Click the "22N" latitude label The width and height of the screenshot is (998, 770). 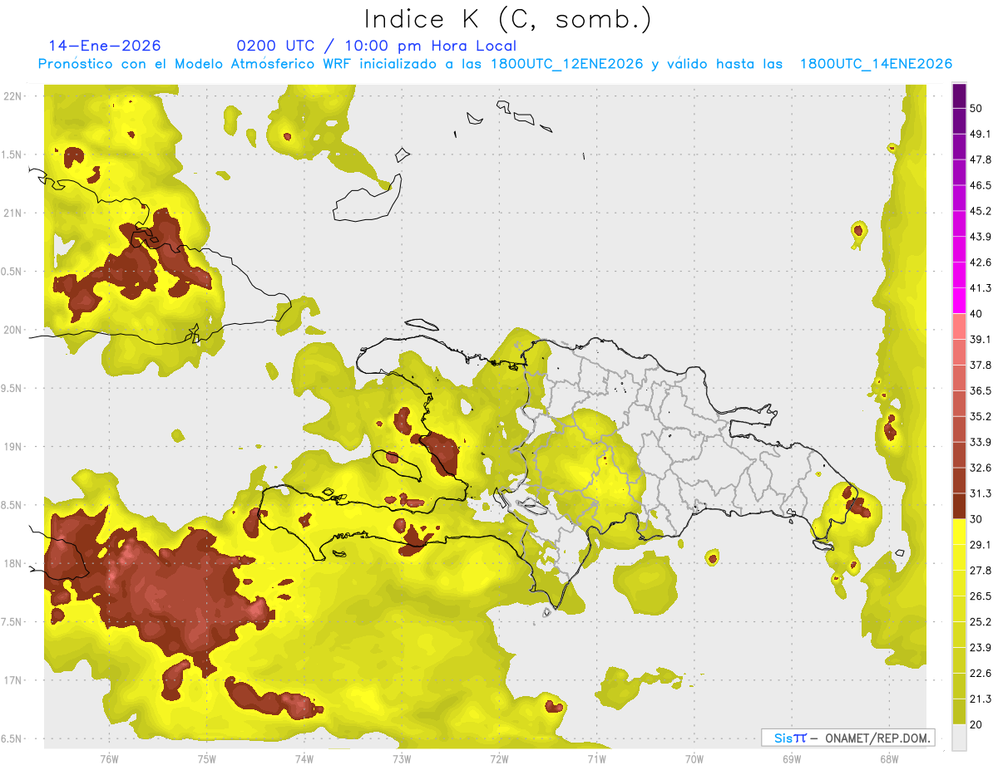coord(13,96)
